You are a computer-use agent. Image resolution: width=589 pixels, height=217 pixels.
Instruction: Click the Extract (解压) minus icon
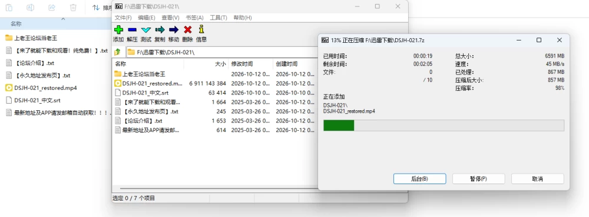[x=132, y=30]
